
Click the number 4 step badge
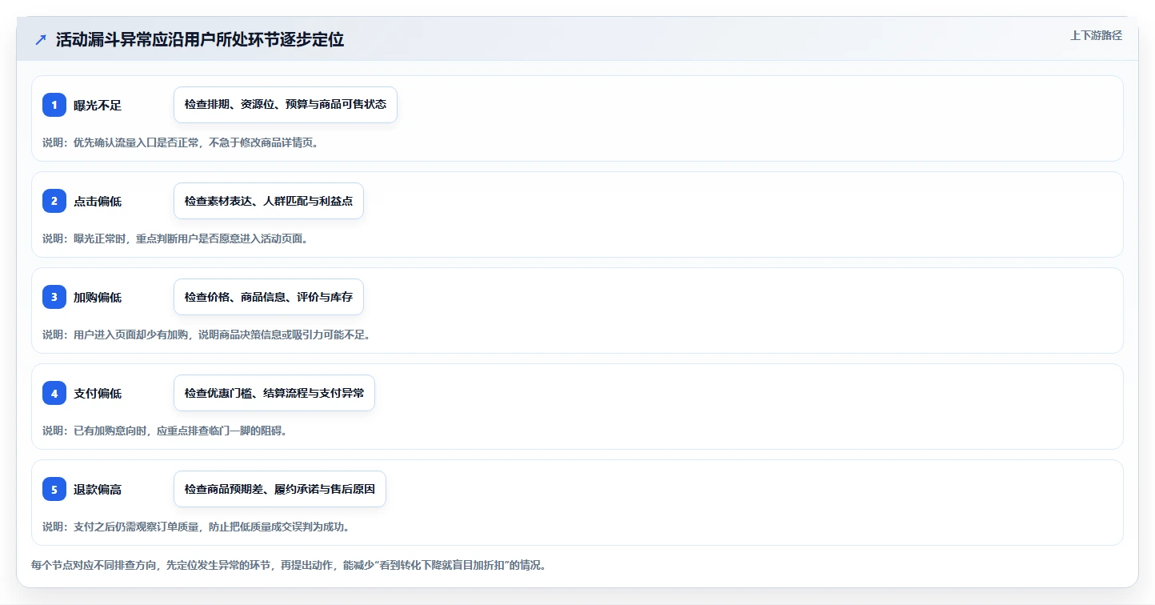click(x=54, y=393)
